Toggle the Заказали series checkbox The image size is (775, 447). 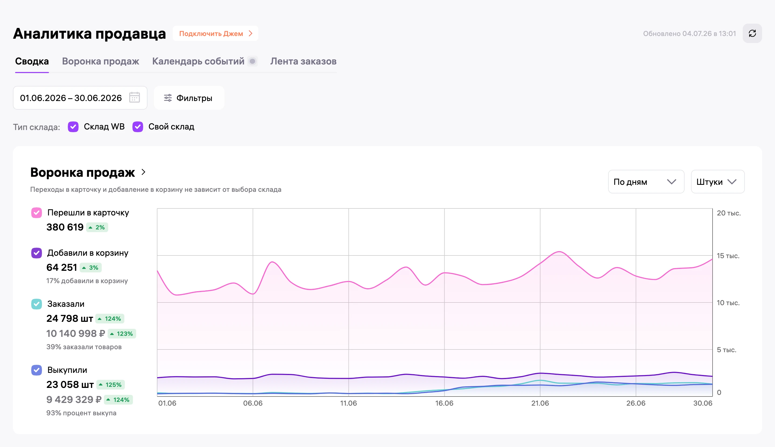pyautogui.click(x=37, y=304)
